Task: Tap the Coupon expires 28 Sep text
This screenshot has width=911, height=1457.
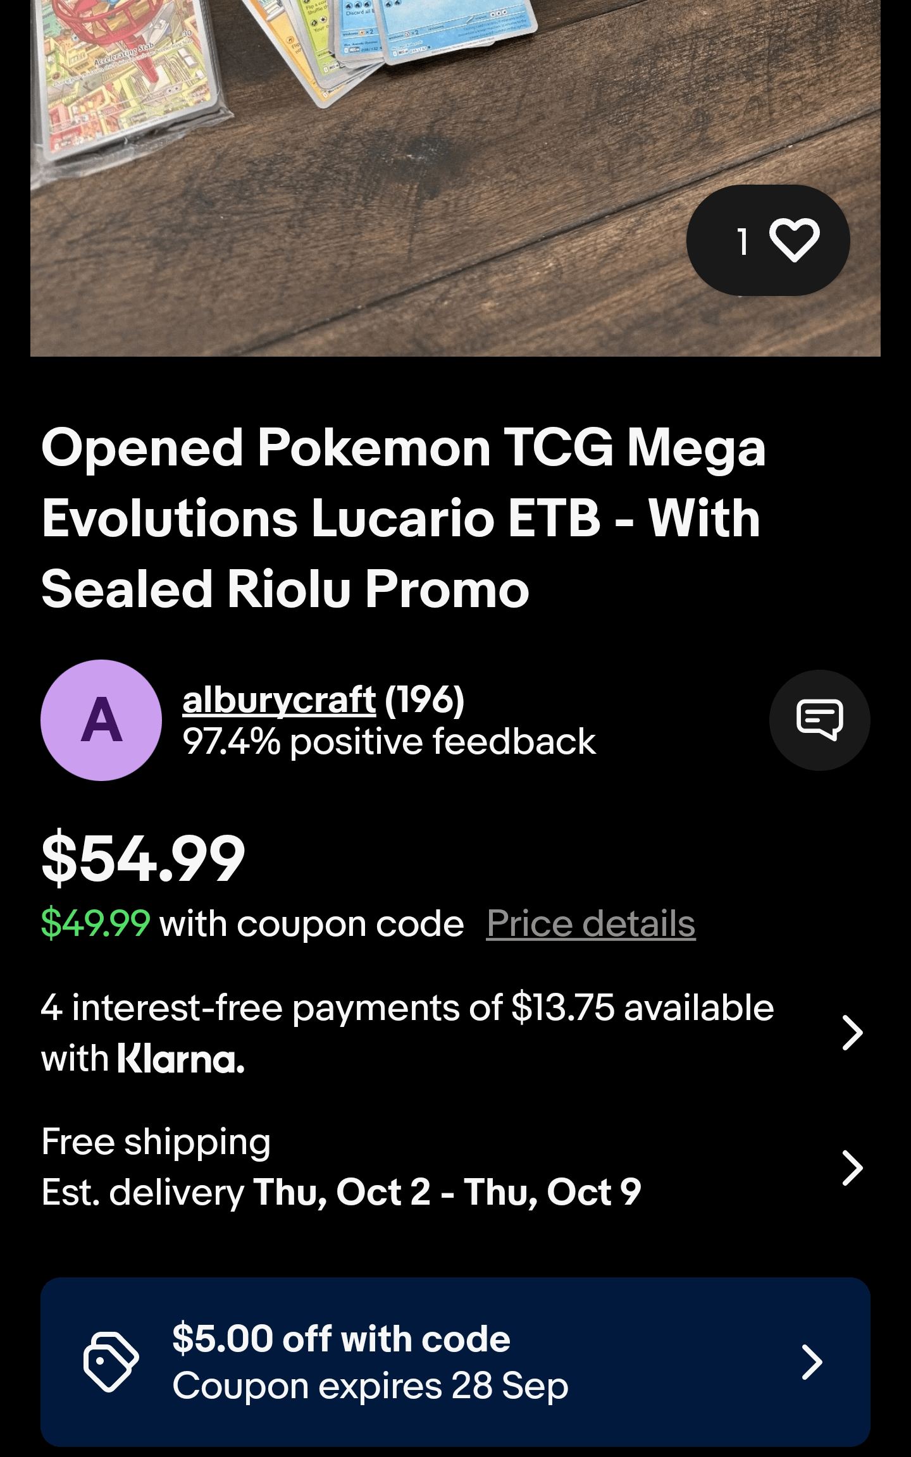Action: click(370, 1387)
